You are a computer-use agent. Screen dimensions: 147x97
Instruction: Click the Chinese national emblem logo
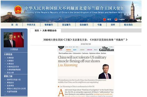point(18,10)
